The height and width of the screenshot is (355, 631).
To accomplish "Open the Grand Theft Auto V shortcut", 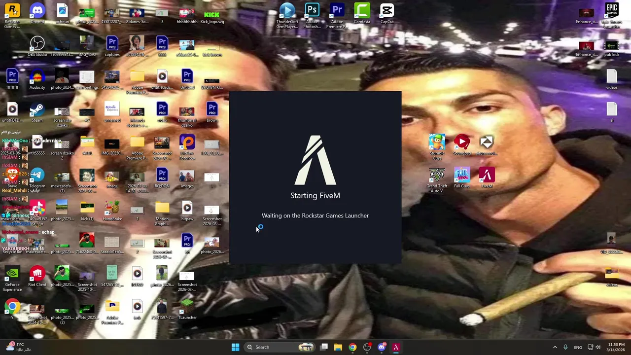I will coord(437,180).
